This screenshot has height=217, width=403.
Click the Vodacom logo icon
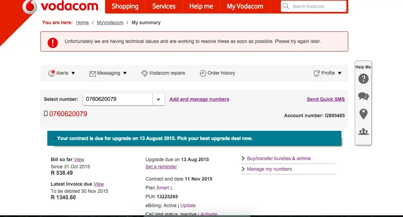pos(30,7)
